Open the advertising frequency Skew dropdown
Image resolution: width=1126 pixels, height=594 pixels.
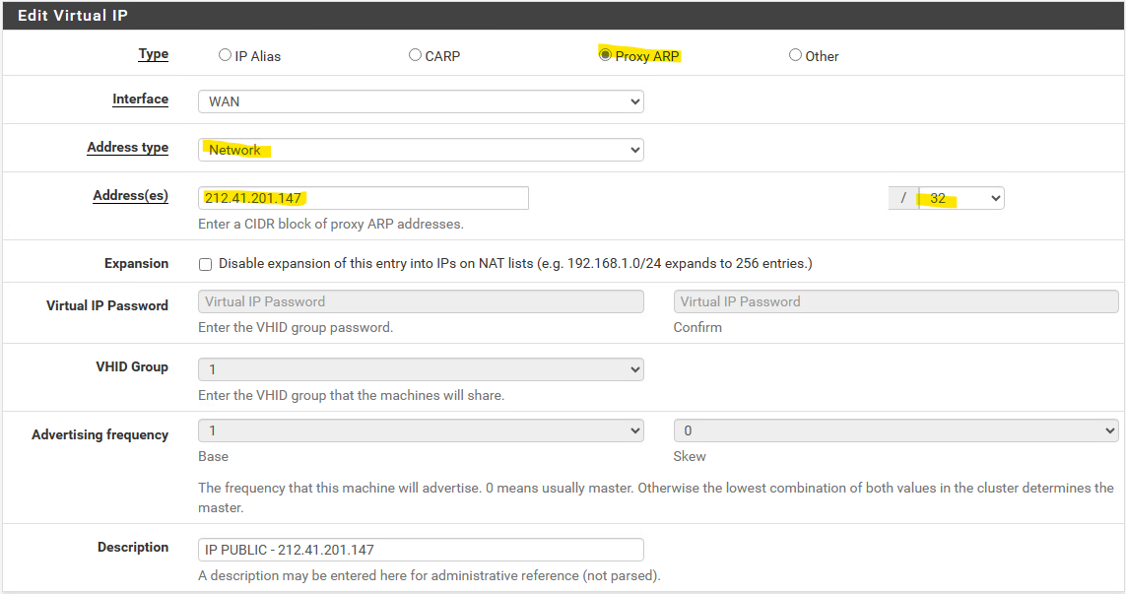895,430
